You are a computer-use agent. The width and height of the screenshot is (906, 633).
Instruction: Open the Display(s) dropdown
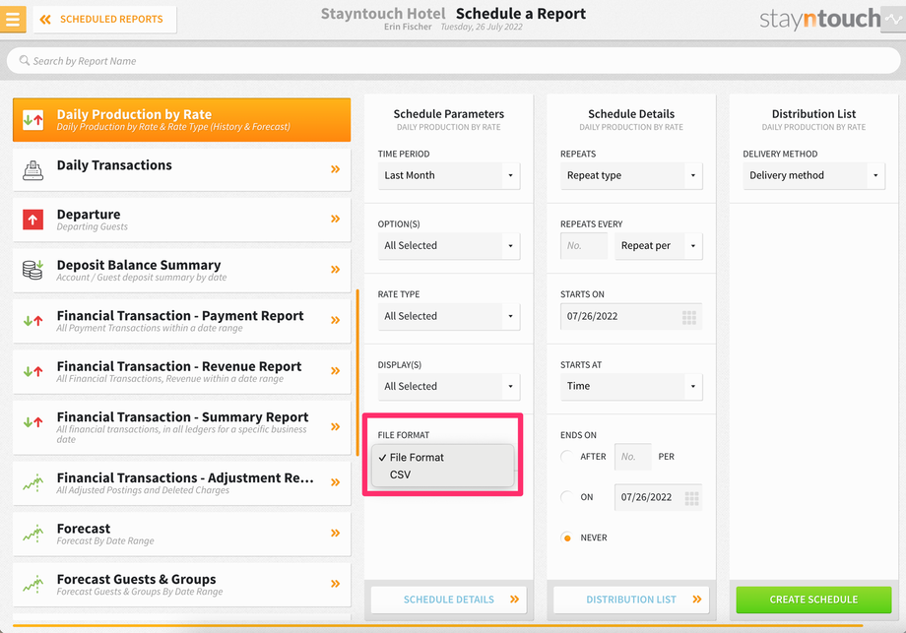448,386
